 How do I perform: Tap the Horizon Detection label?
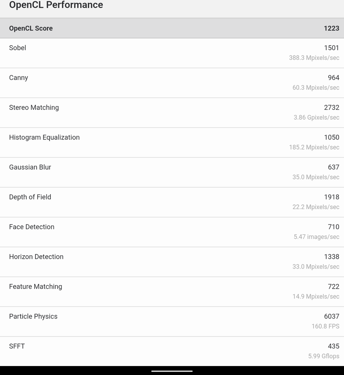pyautogui.click(x=36, y=257)
